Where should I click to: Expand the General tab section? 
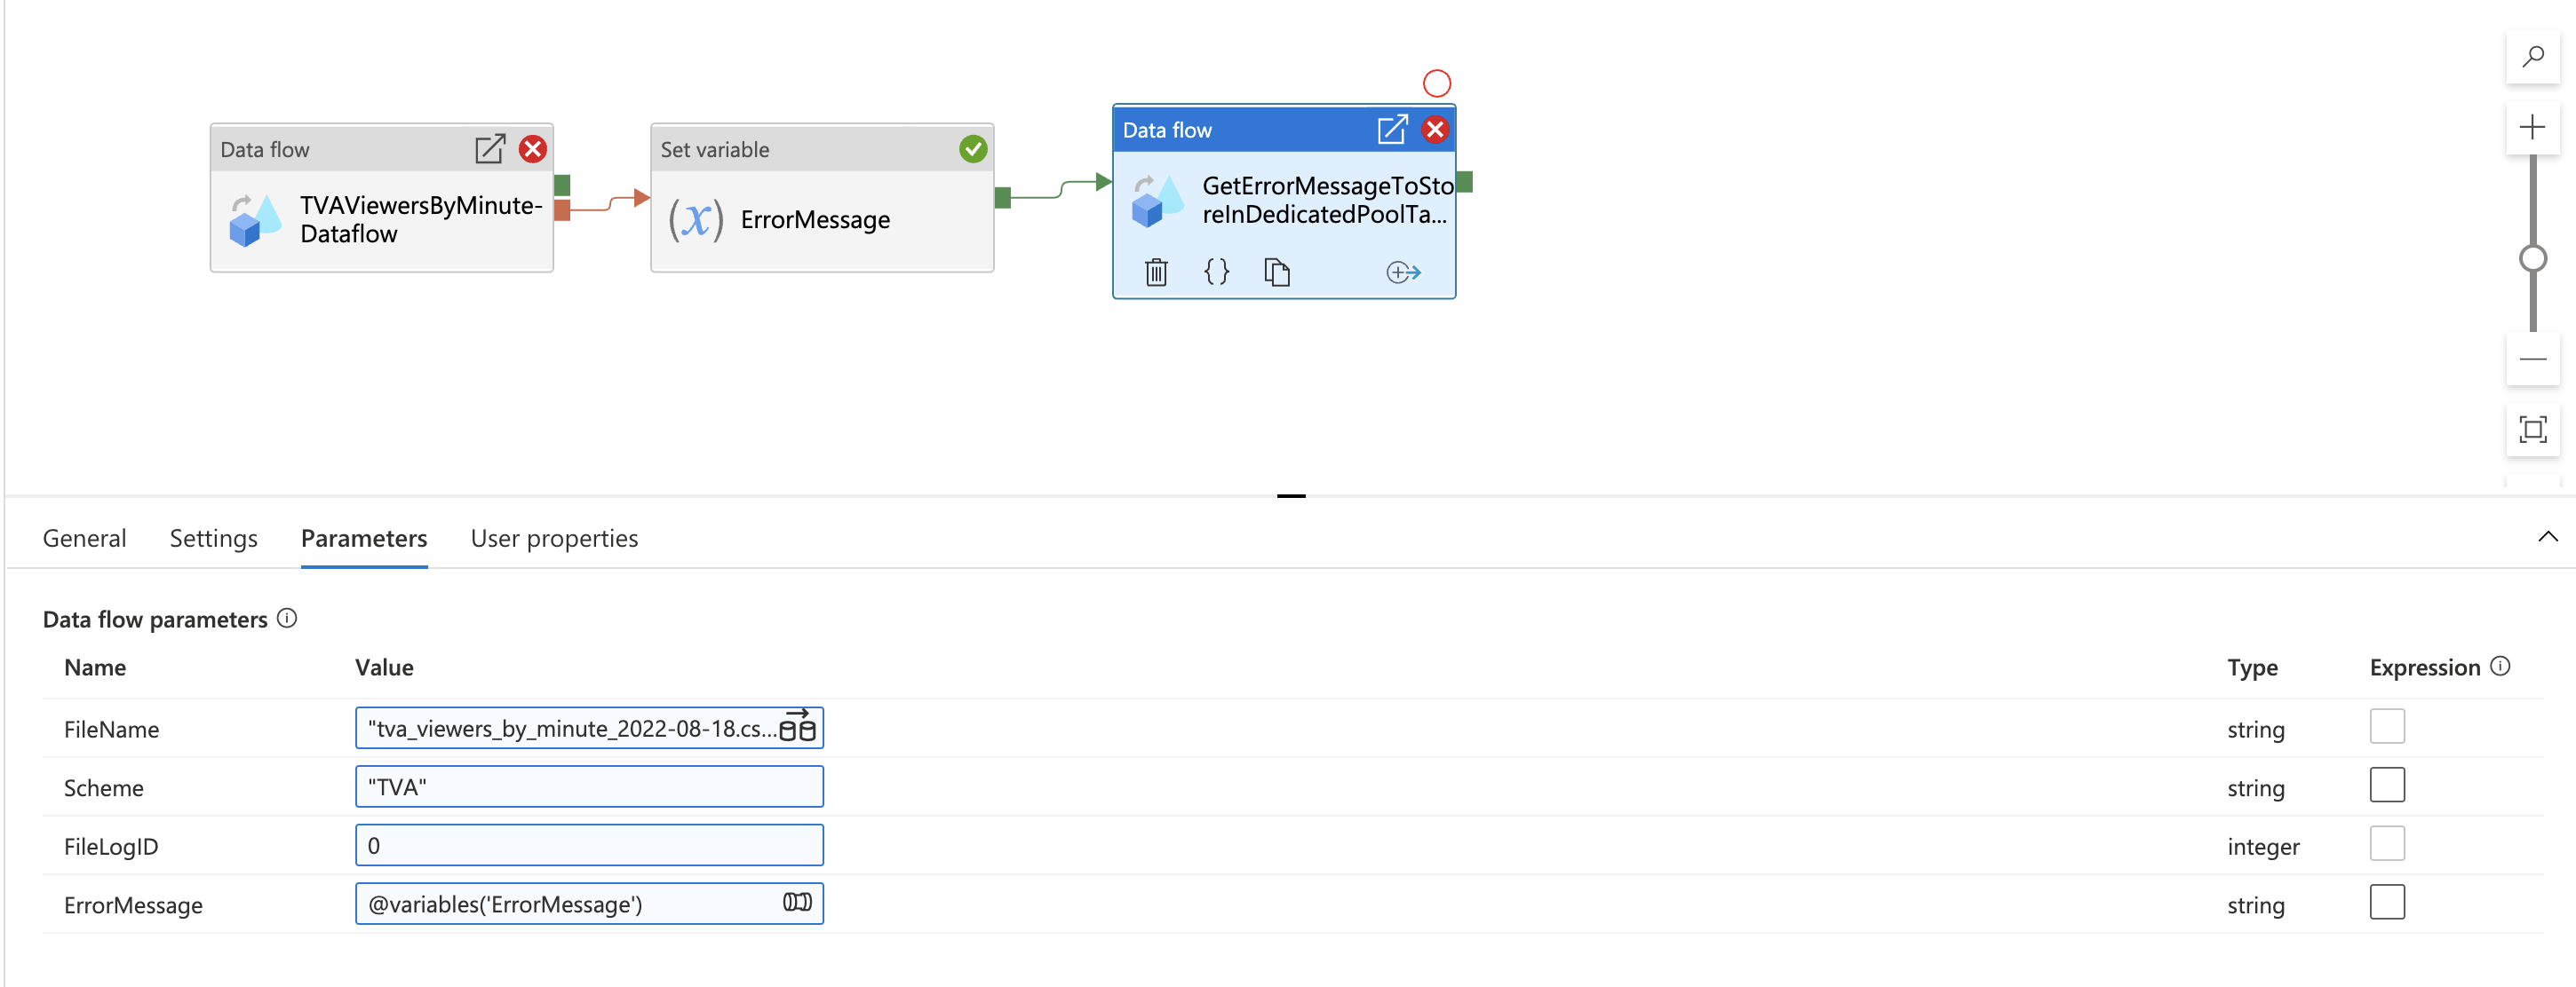pyautogui.click(x=83, y=535)
